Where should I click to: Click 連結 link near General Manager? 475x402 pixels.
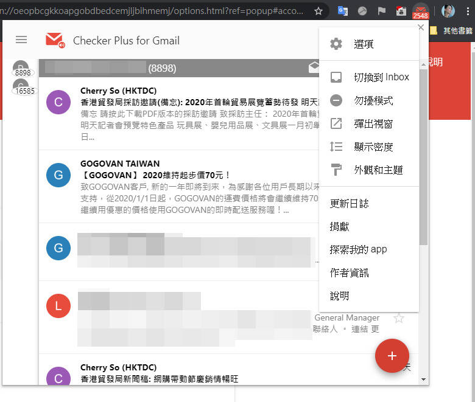click(x=359, y=329)
